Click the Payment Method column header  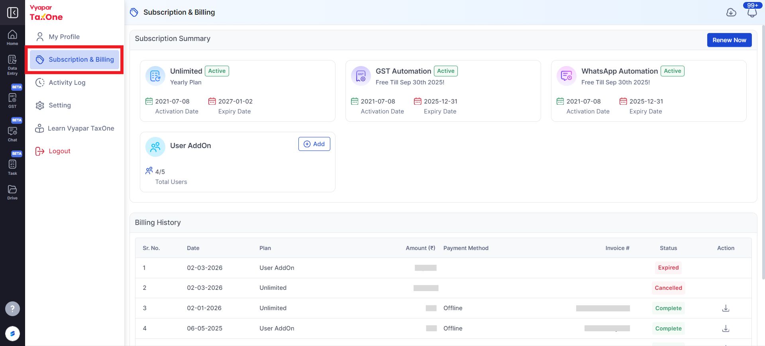point(466,248)
